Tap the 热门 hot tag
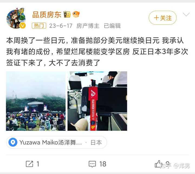This screenshot has height=174, width=195. point(39,26)
